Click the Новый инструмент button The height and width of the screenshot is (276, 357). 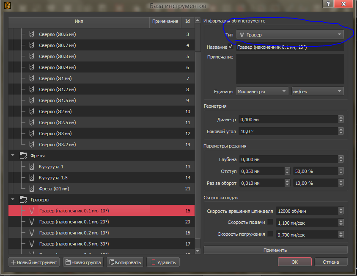point(34,262)
